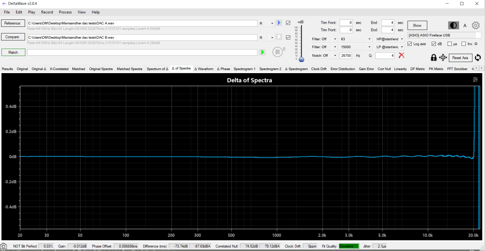Click the refresh rotate arrows icon
Image resolution: width=485 pixels, height=251 pixels.
[478, 58]
